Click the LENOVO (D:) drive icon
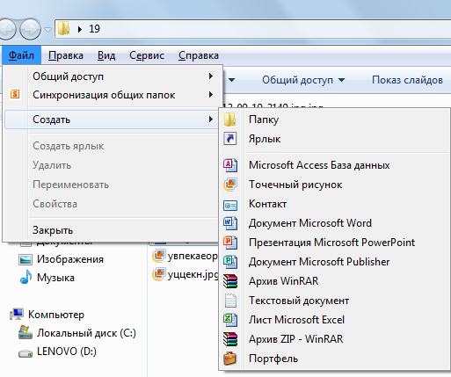Viewport: 451px width, 377px height. pos(25,353)
